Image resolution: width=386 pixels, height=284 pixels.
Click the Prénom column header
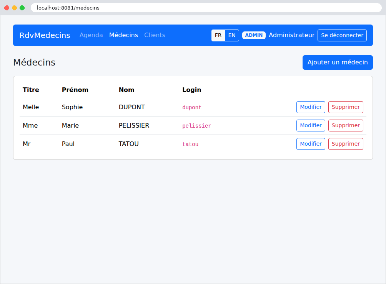coord(75,90)
